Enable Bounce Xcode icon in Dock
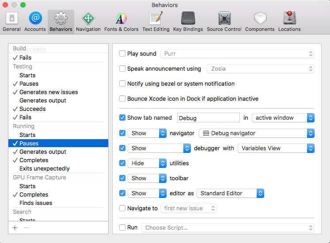 [122, 99]
